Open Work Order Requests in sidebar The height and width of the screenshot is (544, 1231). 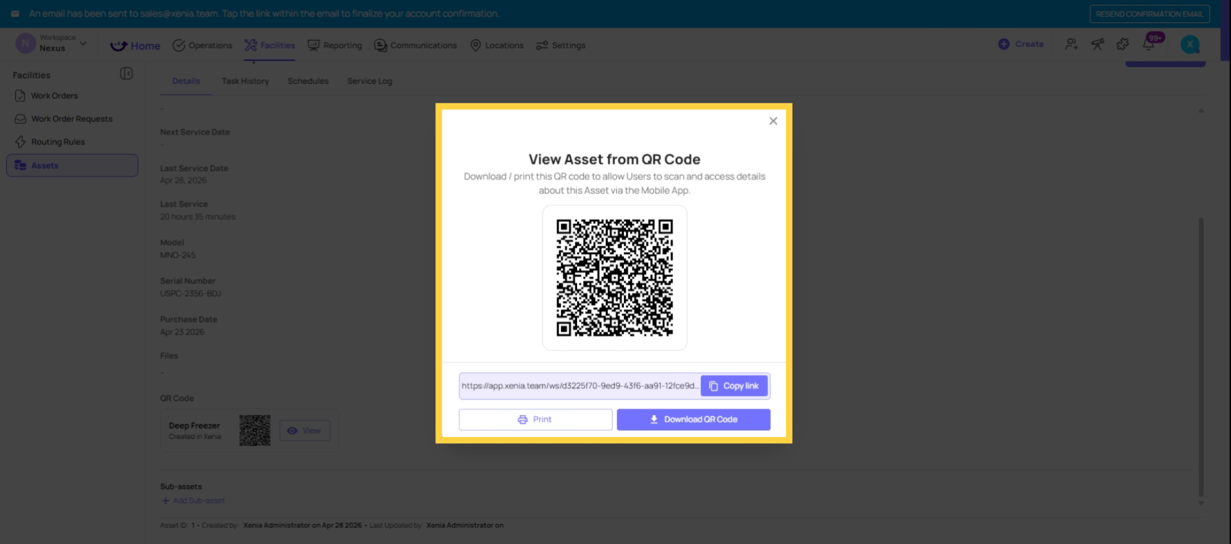pos(72,119)
